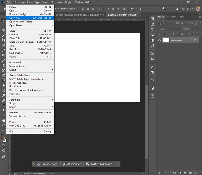This screenshot has height=175, width=202.
Task: Open the Opacity value dropdown
Action: [x=200, y=29]
